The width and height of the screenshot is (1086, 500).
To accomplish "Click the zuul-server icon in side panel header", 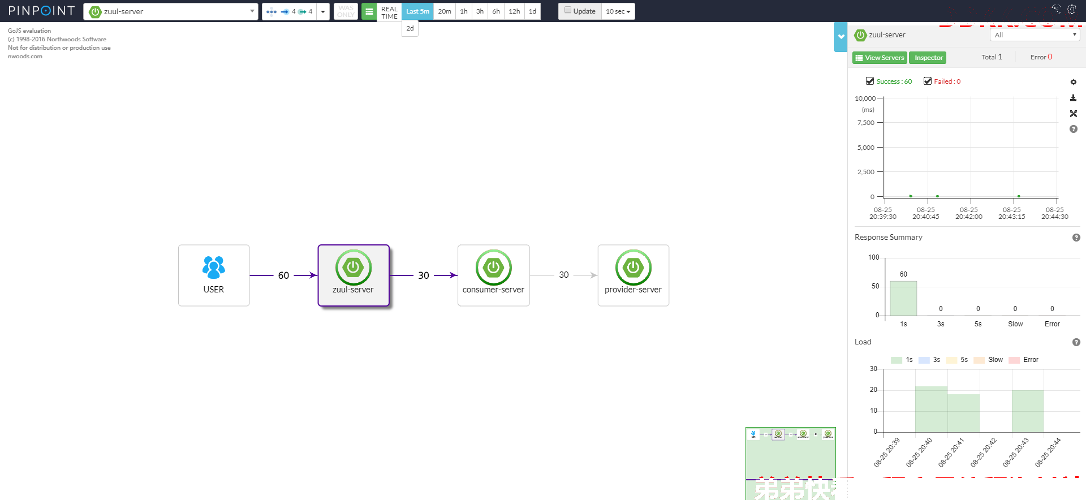I will [x=860, y=35].
